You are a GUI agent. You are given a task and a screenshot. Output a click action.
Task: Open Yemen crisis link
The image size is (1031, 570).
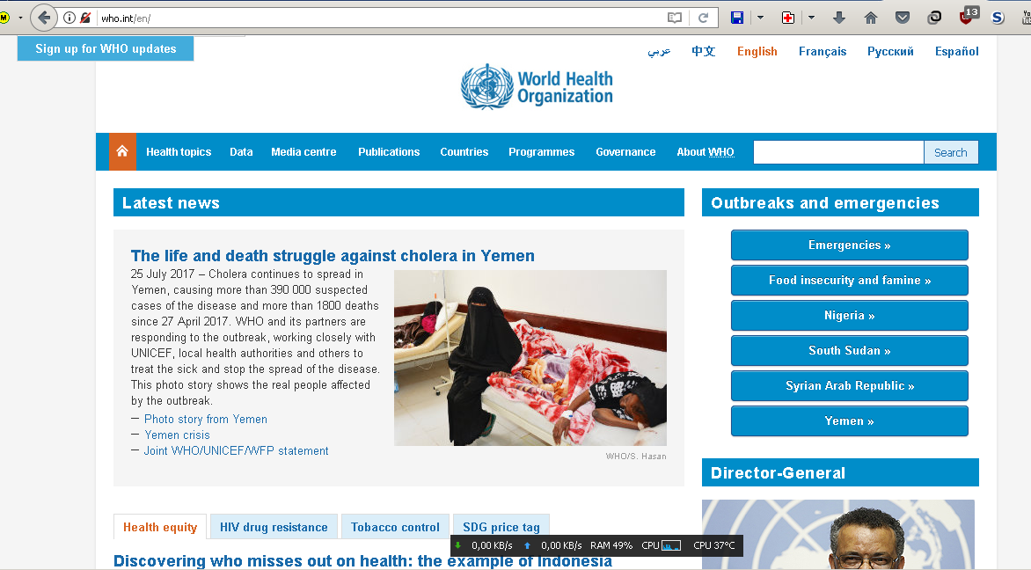point(178,435)
